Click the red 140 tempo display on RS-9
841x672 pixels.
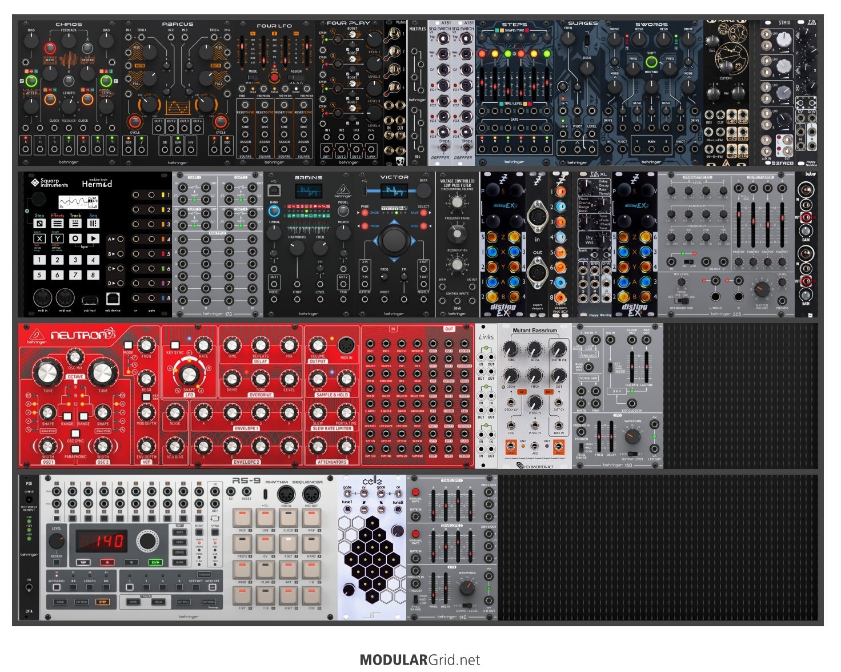coord(102,540)
